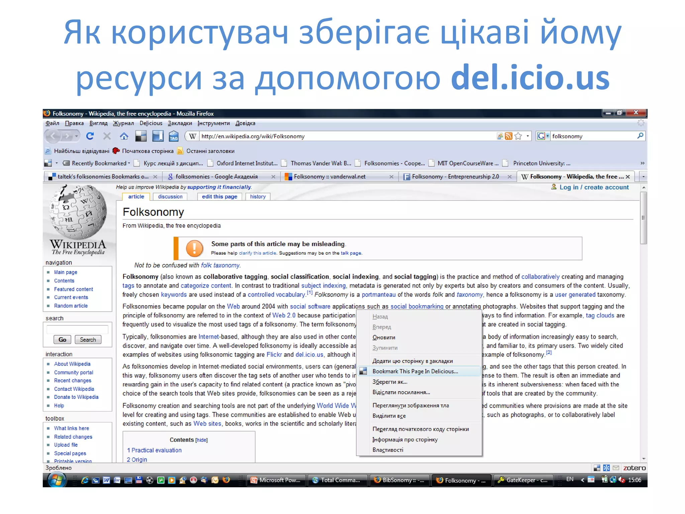
Task: Click the blue snowflake status bar icon
Action: [606, 468]
